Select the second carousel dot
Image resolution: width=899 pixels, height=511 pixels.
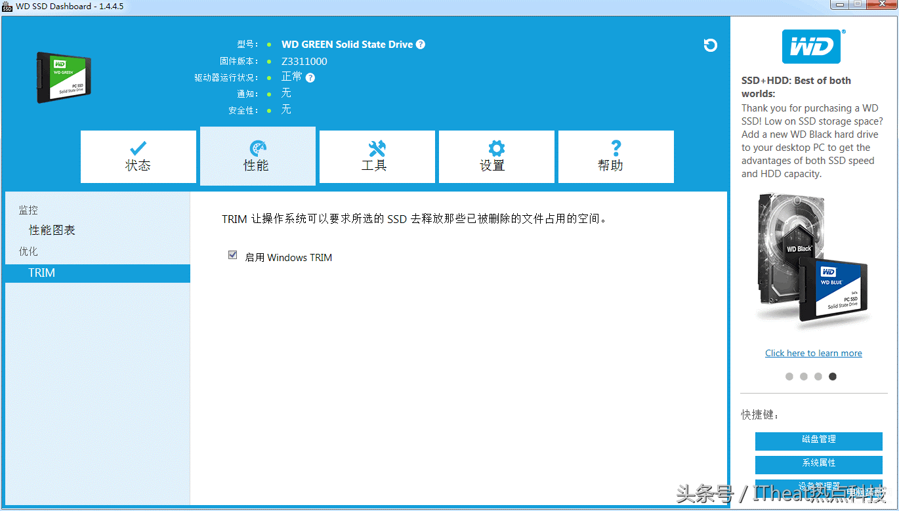804,377
